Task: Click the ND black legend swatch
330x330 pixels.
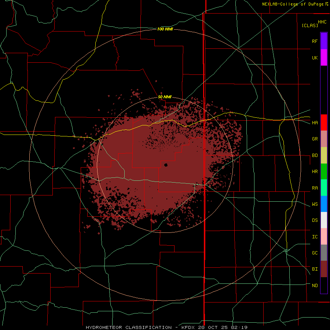Action: 324,285
